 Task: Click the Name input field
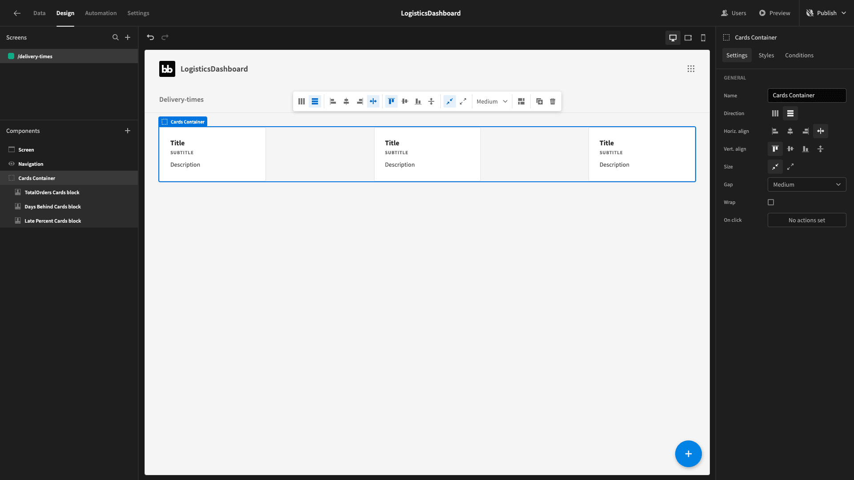807,96
